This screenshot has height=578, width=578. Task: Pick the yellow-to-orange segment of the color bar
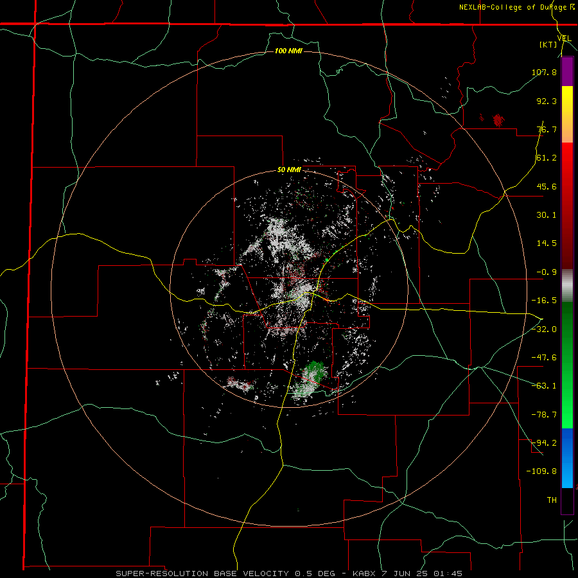[x=567, y=114]
